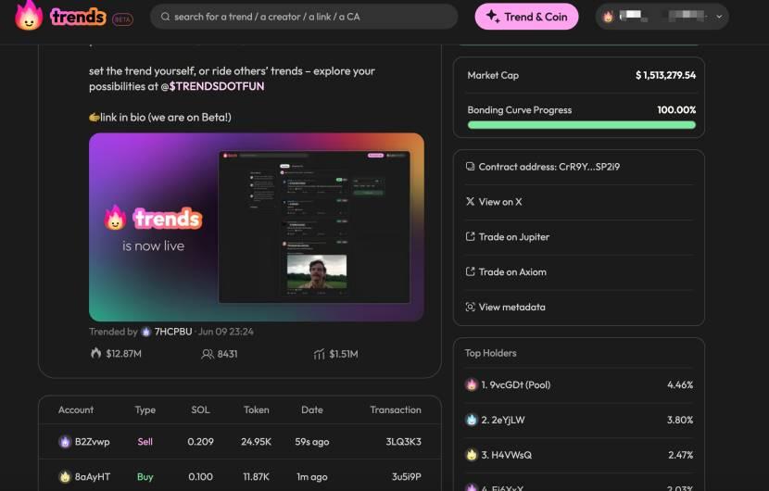Click the trends flame logo

pyautogui.click(x=30, y=16)
